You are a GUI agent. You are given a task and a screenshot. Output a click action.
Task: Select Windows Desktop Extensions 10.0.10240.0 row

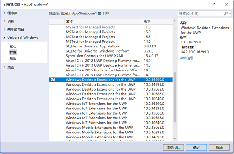click(111, 99)
